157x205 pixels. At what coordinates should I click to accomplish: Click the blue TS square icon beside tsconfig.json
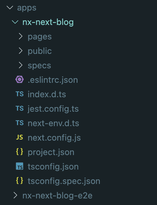pos(20,166)
